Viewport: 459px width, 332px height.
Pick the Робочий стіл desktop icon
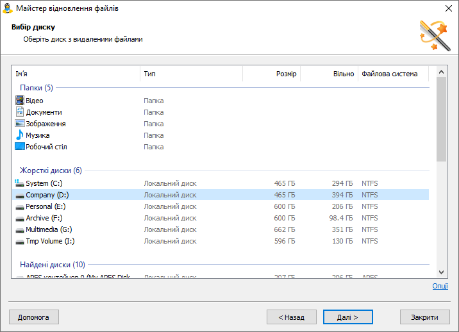tap(20, 146)
